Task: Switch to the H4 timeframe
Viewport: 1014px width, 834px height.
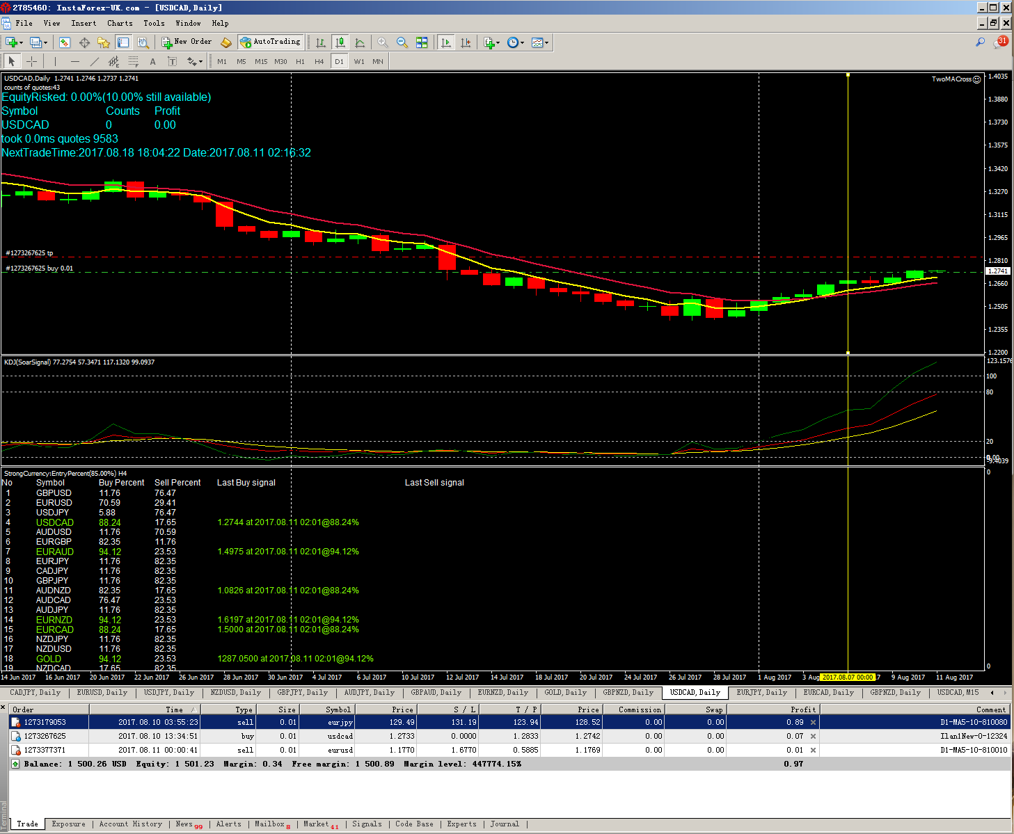Action: [x=319, y=61]
